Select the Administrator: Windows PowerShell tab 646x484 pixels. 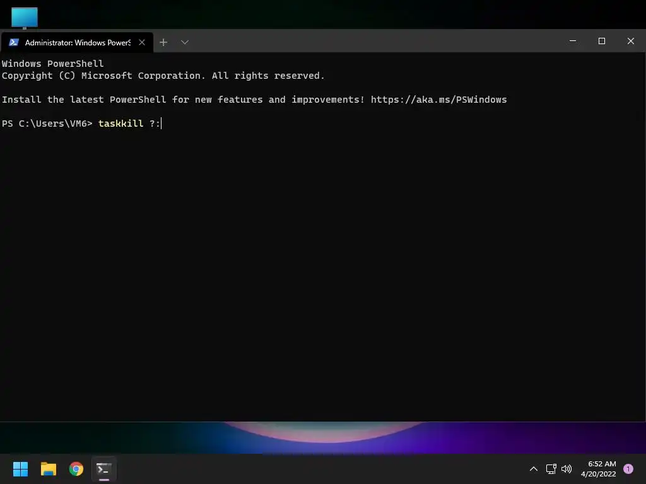click(77, 42)
